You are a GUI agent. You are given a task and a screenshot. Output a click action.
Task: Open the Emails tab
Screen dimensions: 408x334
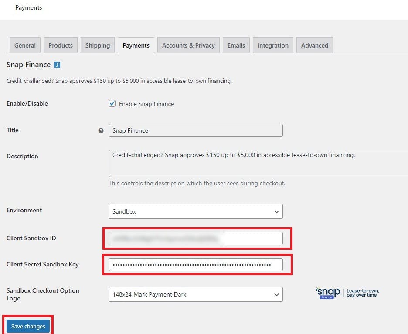pos(236,45)
